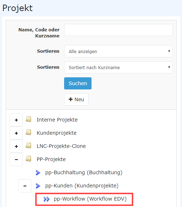Click the LNC-Projekte-Clone folder icon
The height and width of the screenshot is (207, 182).
pyautogui.click(x=28, y=145)
